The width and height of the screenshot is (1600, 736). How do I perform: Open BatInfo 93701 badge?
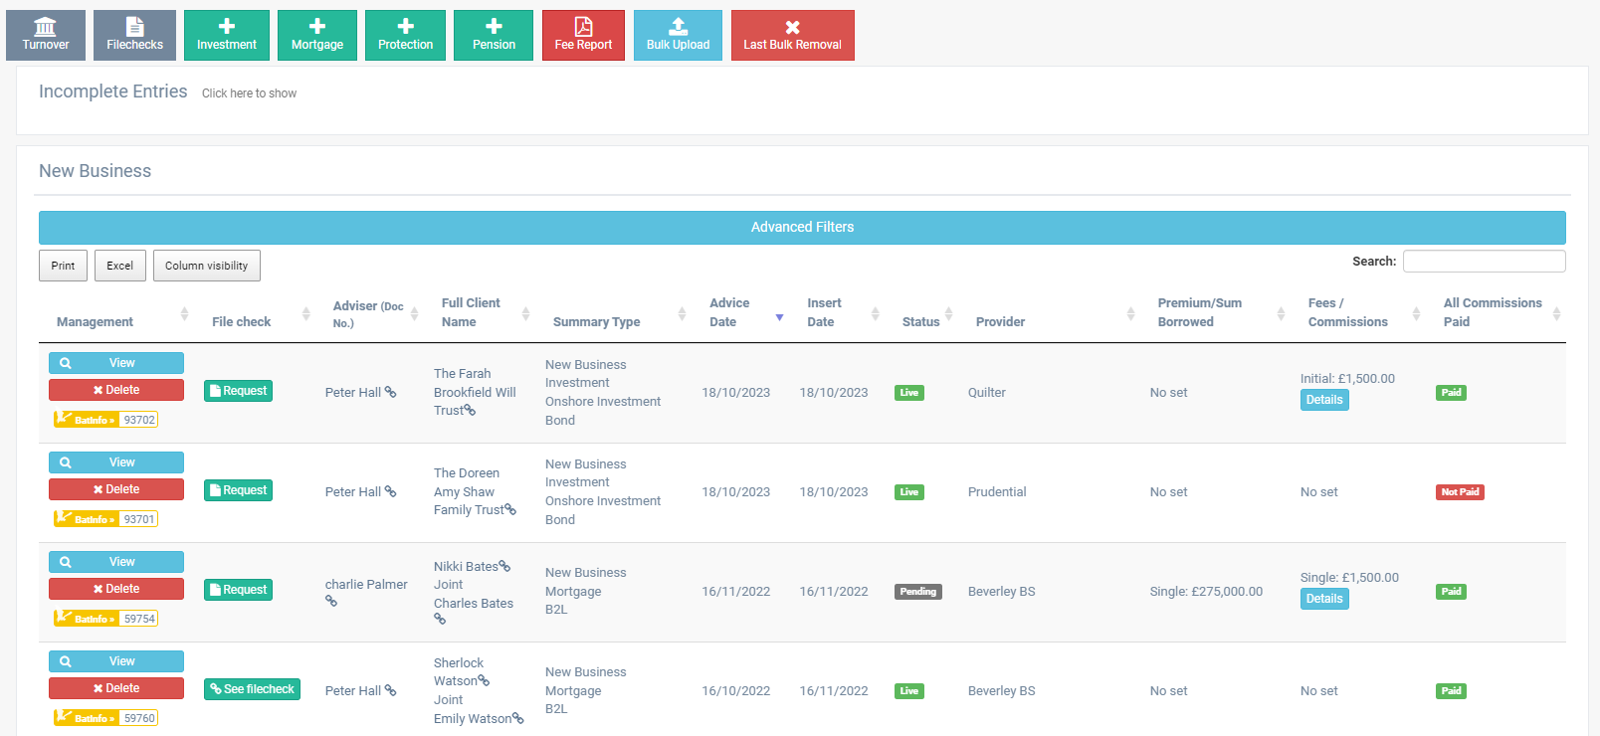[105, 519]
